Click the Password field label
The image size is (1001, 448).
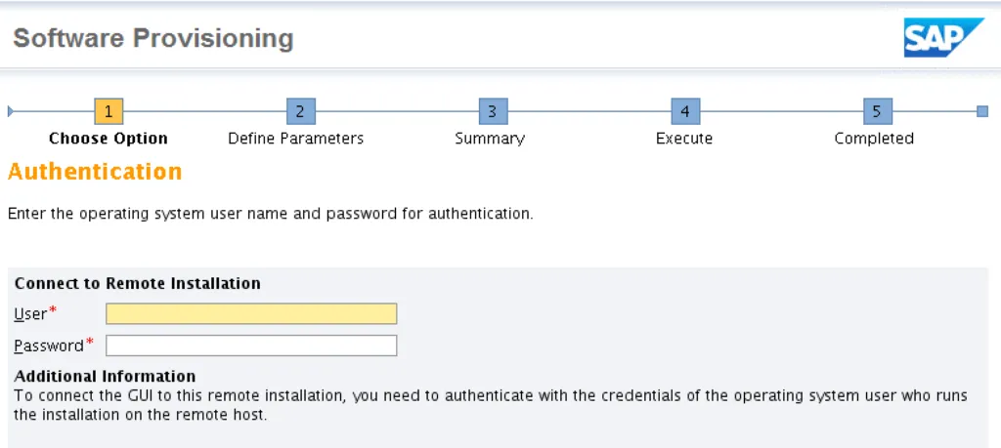point(49,346)
